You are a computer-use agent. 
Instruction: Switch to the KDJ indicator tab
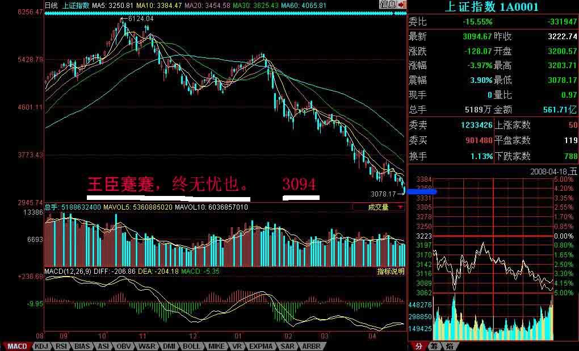pyautogui.click(x=41, y=346)
